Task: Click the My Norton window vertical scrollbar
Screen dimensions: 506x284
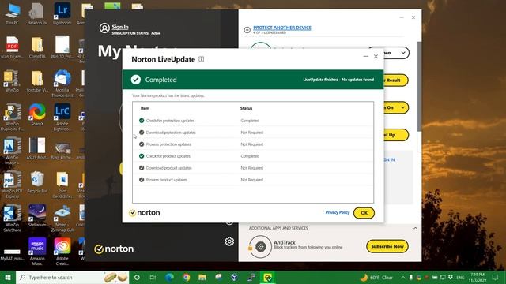Action: point(419,86)
